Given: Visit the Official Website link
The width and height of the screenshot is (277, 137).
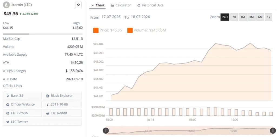Looking at the screenshot, I should pos(22,104).
